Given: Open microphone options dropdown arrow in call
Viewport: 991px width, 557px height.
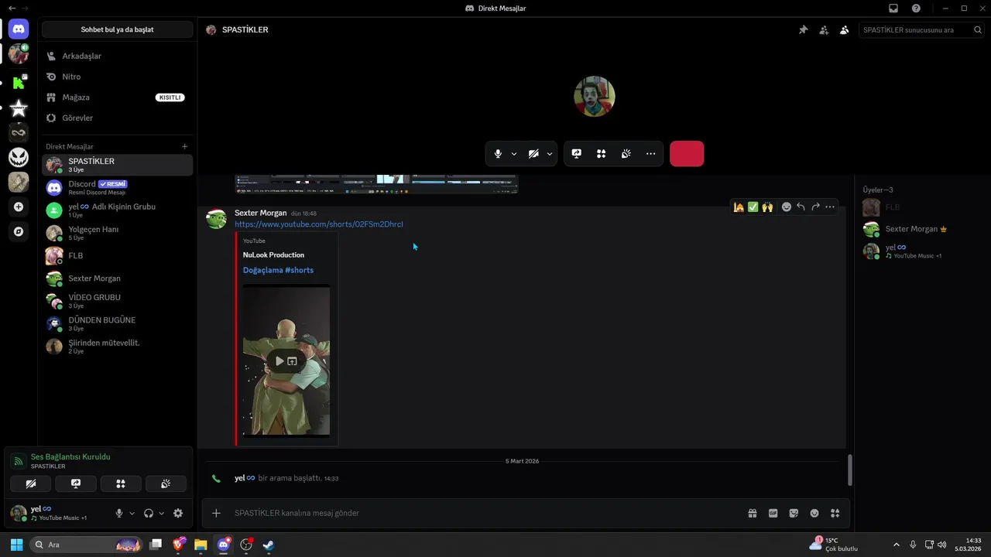Looking at the screenshot, I should pos(514,154).
